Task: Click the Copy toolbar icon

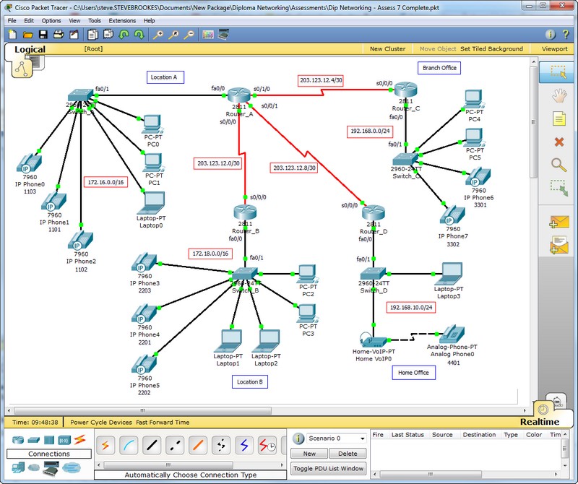Action: pos(93,35)
